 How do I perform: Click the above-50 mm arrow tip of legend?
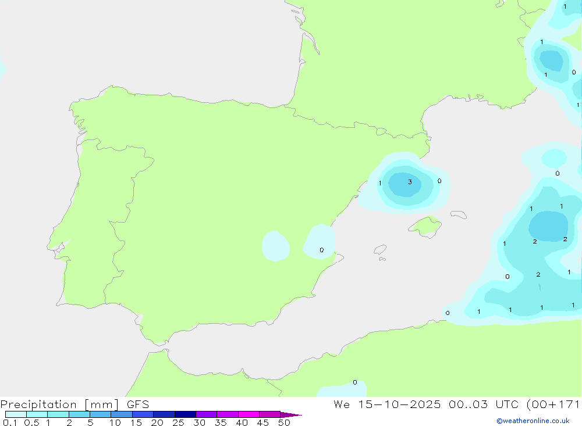pyautogui.click(x=291, y=415)
